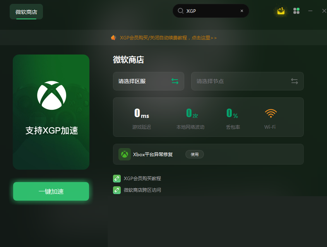Click the large Xbox logo card
This screenshot has width=327, height=247.
click(51, 112)
